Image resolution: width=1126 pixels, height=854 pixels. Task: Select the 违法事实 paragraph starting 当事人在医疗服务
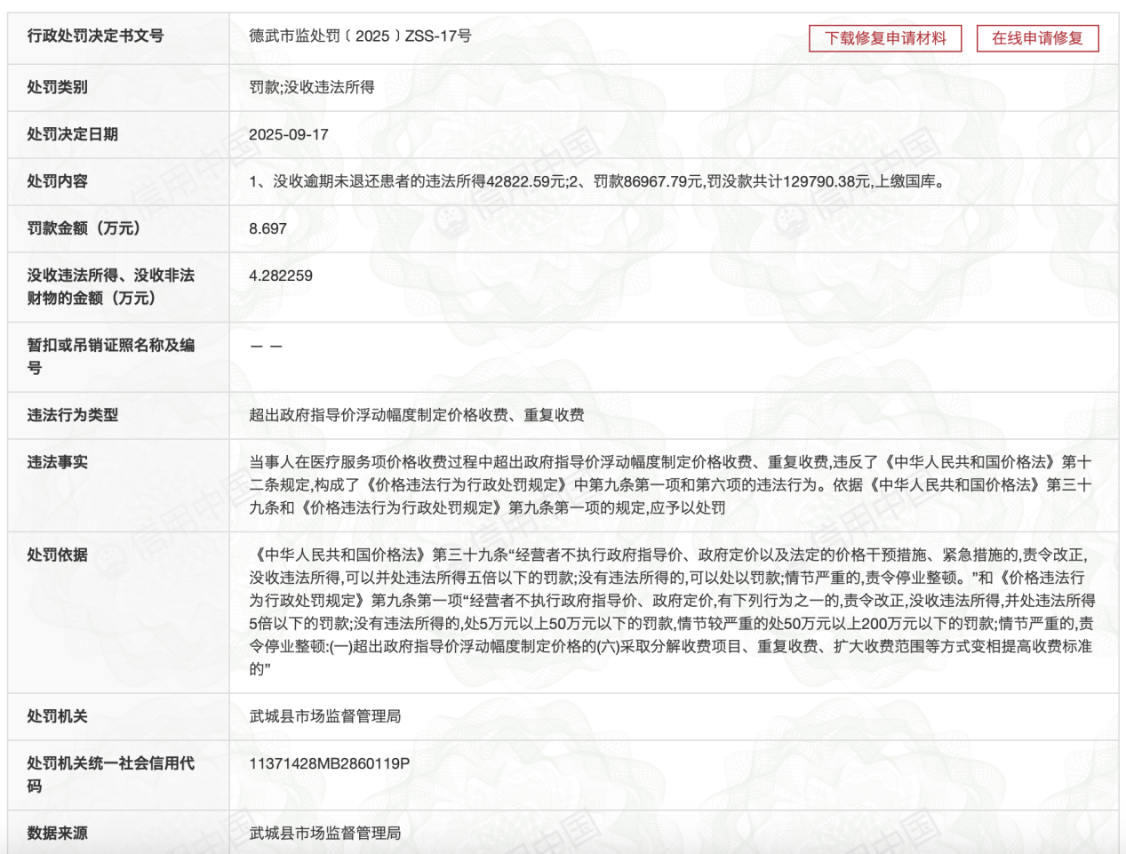pyautogui.click(x=670, y=484)
